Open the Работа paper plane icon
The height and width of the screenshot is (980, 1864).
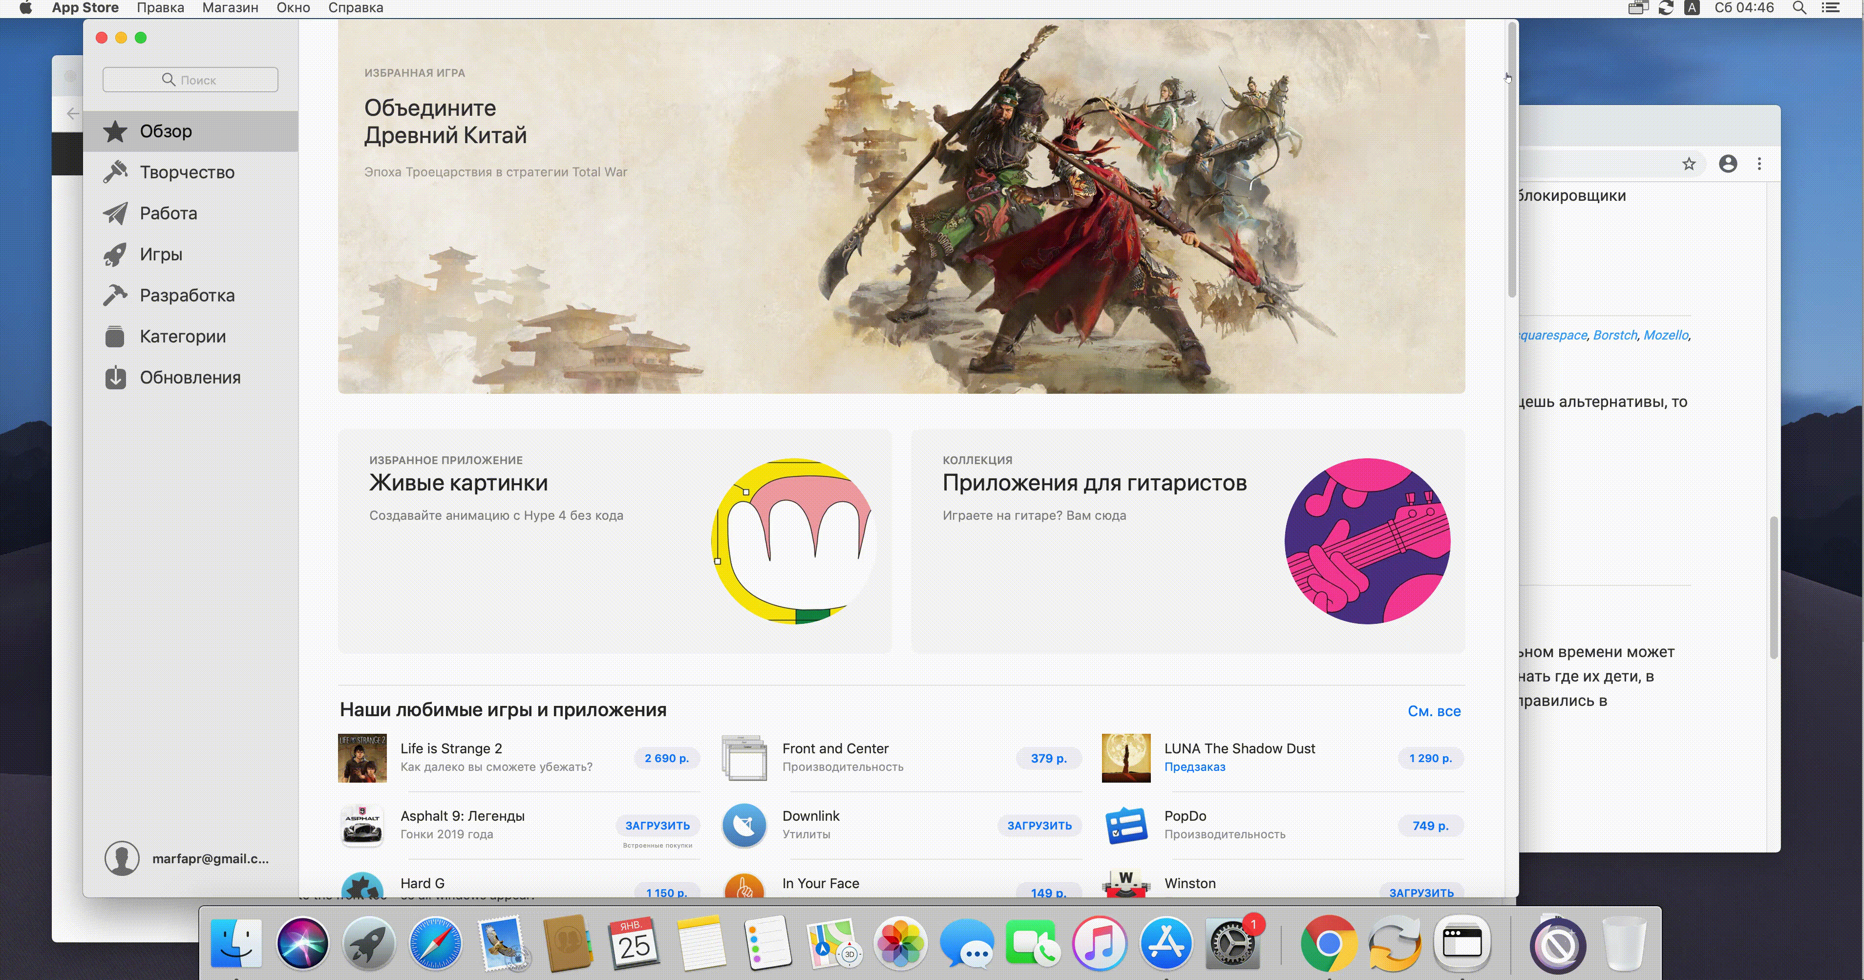click(x=114, y=213)
